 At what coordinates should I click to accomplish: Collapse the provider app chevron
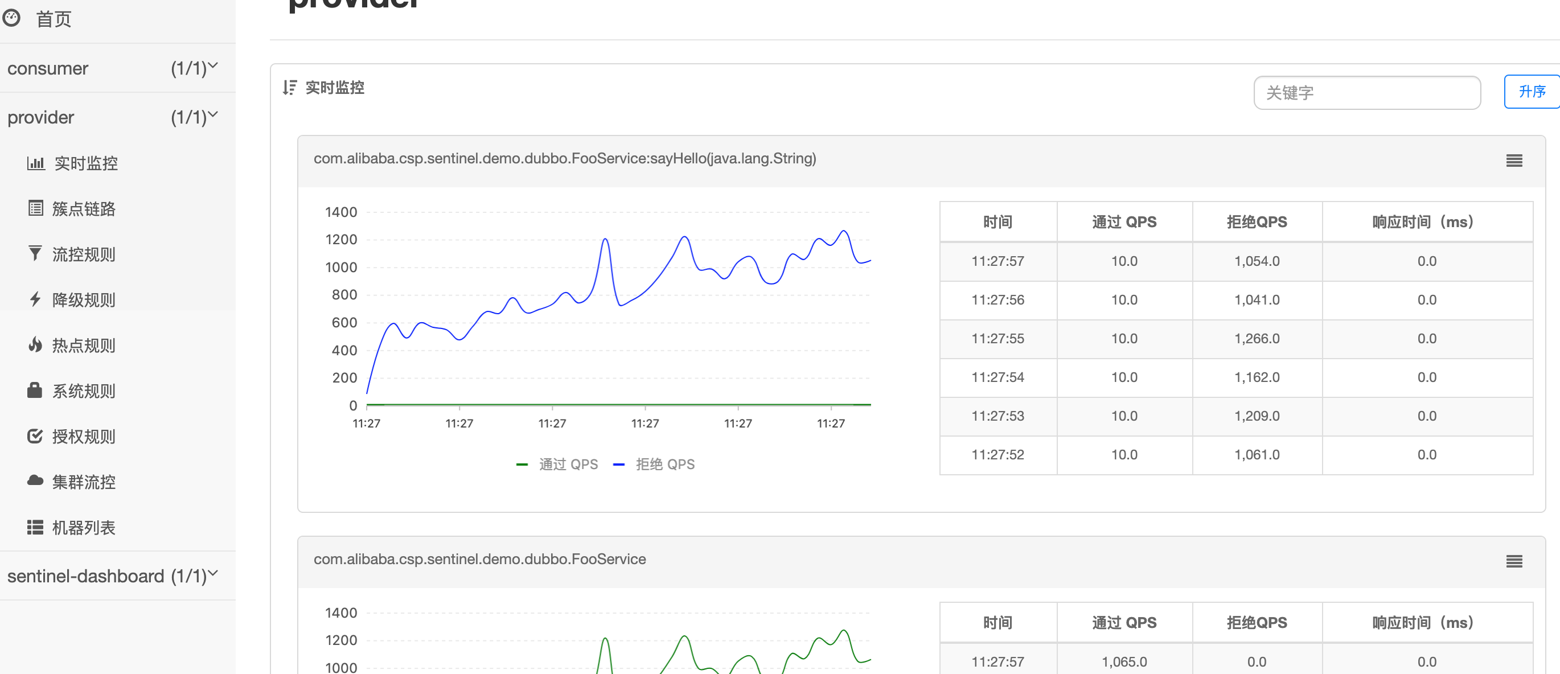click(213, 114)
